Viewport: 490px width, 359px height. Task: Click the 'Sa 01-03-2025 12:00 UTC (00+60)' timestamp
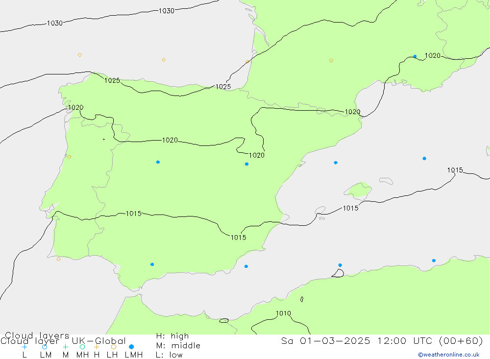[x=382, y=340]
